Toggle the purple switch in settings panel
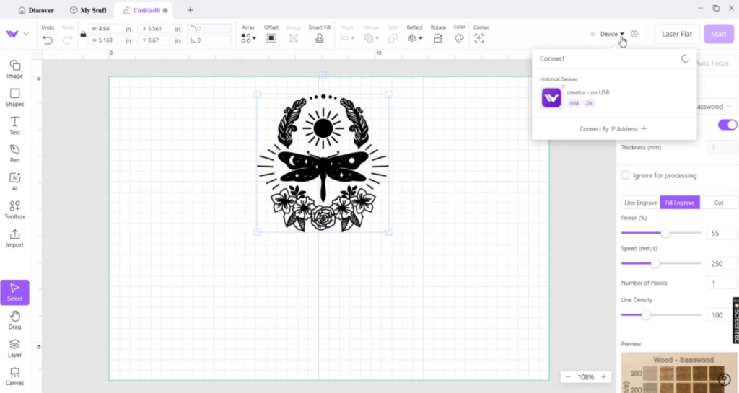The width and height of the screenshot is (739, 393). pyautogui.click(x=727, y=125)
